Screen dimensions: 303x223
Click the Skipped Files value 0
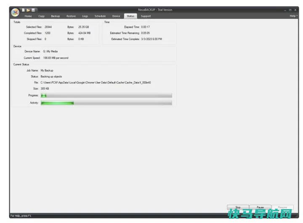tap(45, 39)
